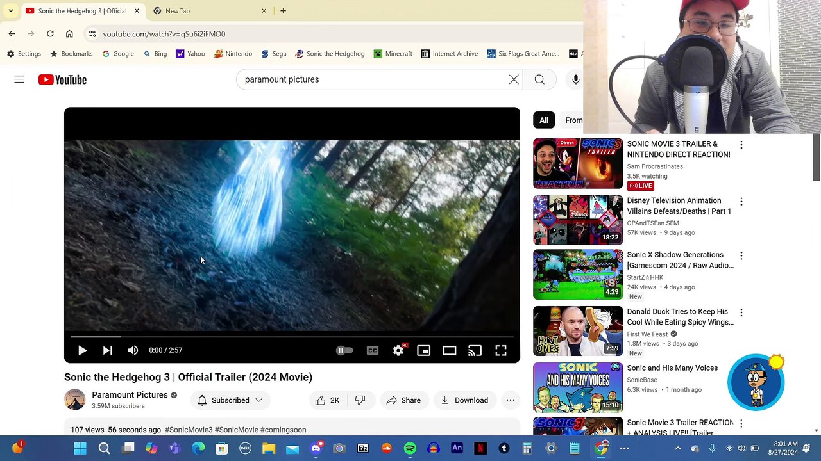Switch to the New Tab browser tab

pos(210,11)
